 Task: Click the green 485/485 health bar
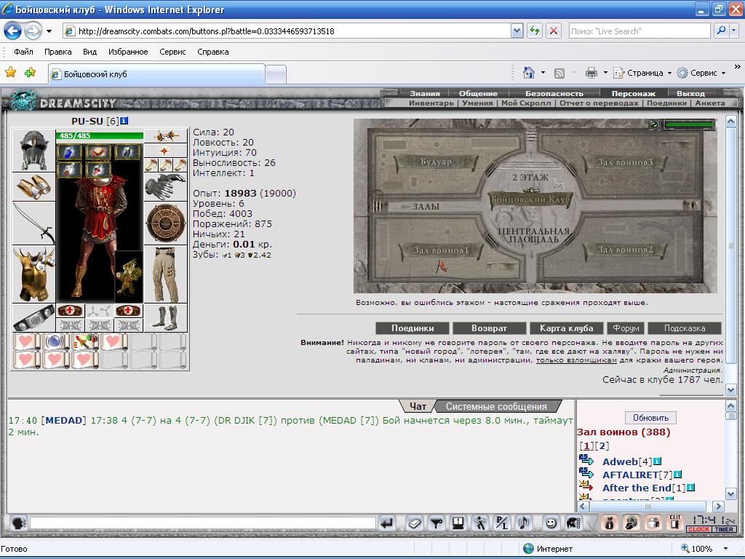coord(99,135)
